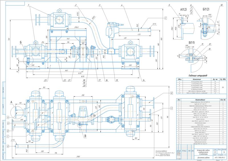This screenshot has height=161, width=228.
Task: Select the '1670' base length dimension
Action: [x=83, y=76]
